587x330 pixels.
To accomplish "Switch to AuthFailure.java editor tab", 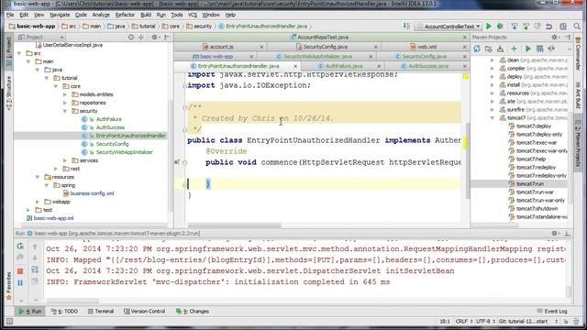I will [343, 66].
